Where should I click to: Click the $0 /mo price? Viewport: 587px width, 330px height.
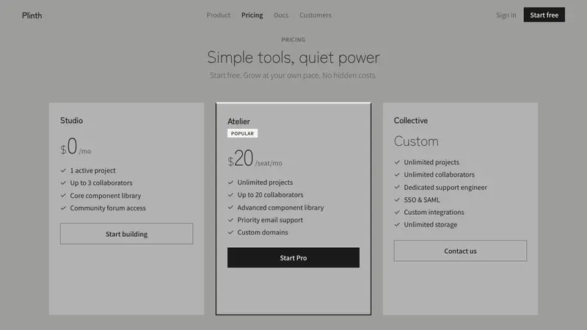(x=76, y=146)
